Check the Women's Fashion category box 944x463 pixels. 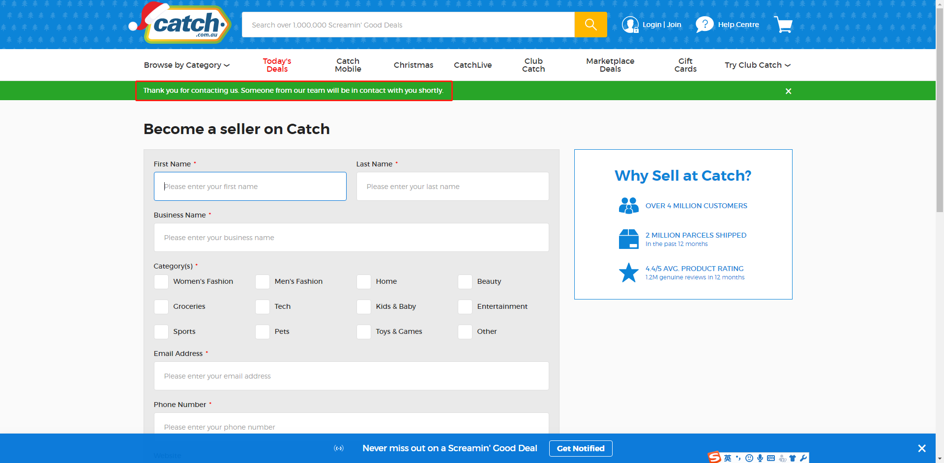[x=161, y=282]
